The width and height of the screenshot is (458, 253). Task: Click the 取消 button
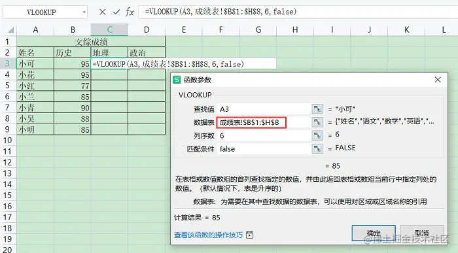tap(421, 233)
